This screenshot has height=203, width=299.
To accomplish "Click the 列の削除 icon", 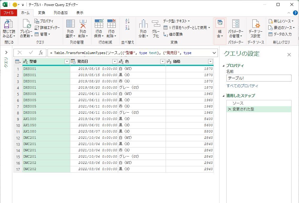I will (x=83, y=24).
